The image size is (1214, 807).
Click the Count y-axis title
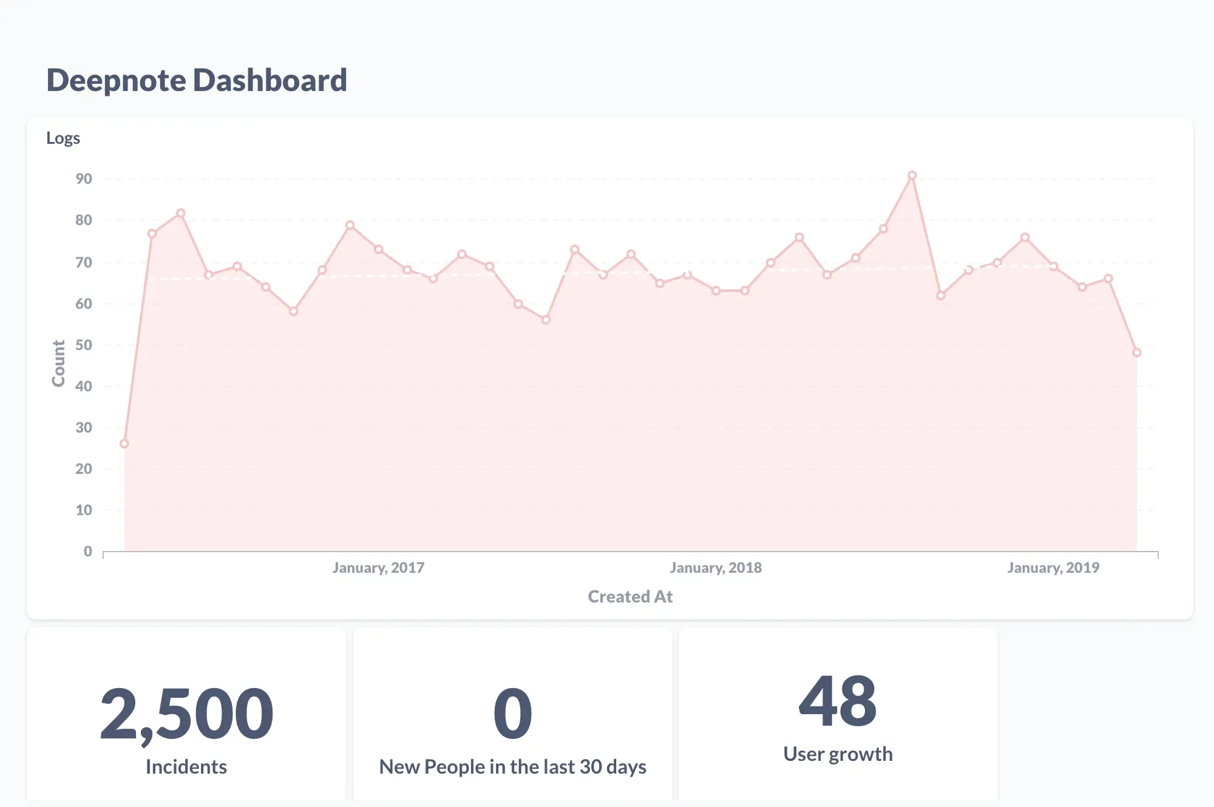(58, 363)
